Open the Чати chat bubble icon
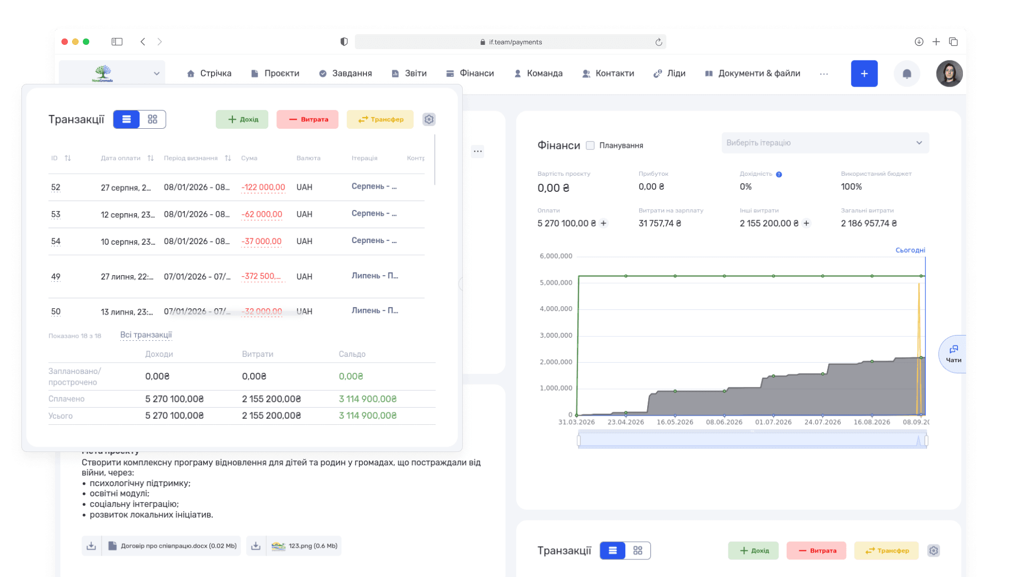This screenshot has width=1026, height=577. click(953, 354)
